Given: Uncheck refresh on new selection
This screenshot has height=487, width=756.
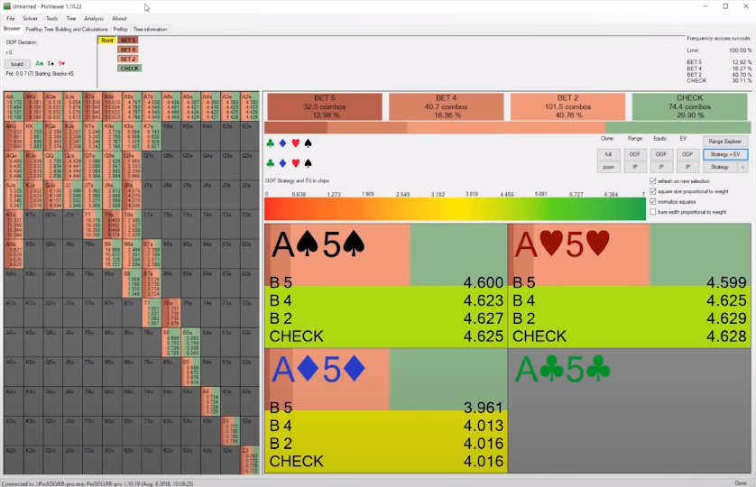Looking at the screenshot, I should click(x=652, y=181).
